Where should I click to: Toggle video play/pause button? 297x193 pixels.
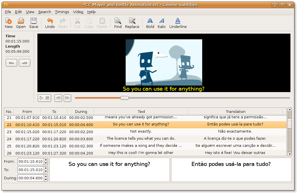coord(44,98)
